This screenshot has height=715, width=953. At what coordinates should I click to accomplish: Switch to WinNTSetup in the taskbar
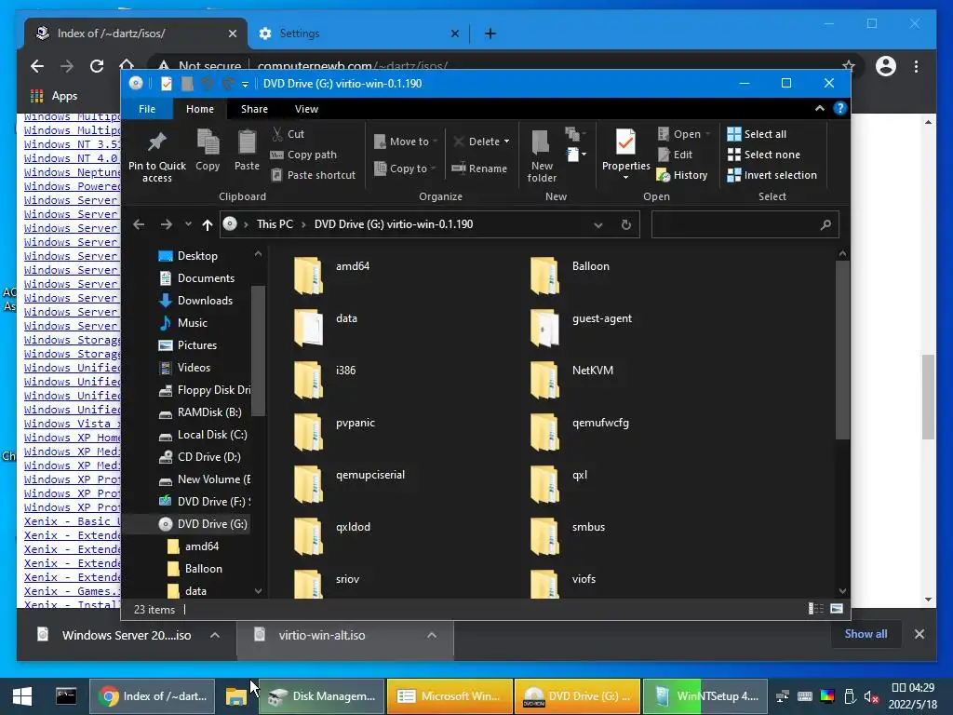pyautogui.click(x=705, y=696)
